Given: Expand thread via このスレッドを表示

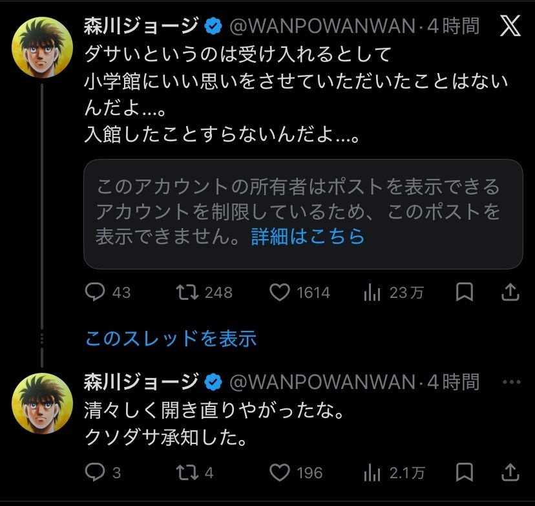Looking at the screenshot, I should tap(171, 338).
